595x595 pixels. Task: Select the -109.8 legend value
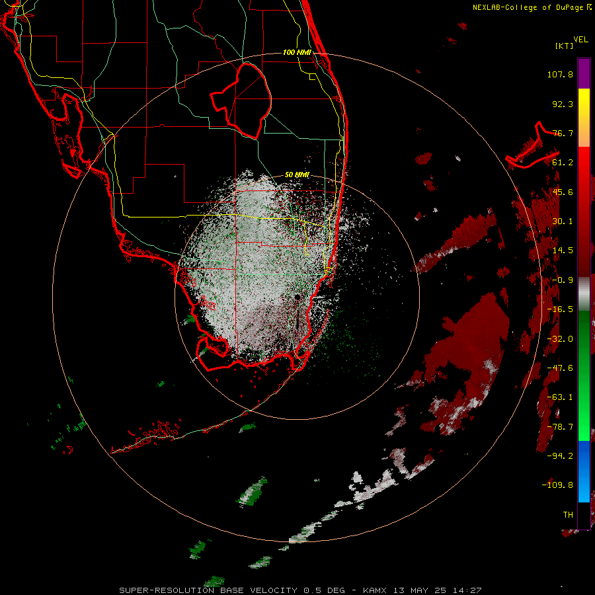(557, 485)
